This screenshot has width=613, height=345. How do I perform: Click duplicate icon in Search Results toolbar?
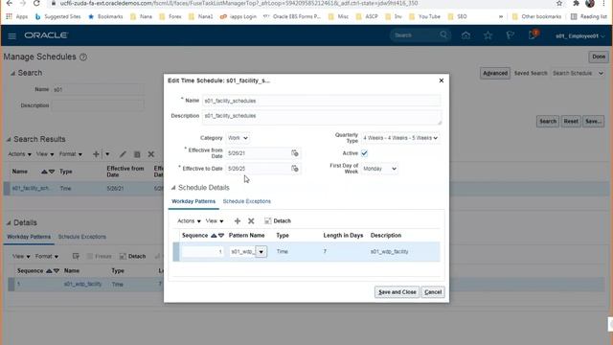point(137,154)
